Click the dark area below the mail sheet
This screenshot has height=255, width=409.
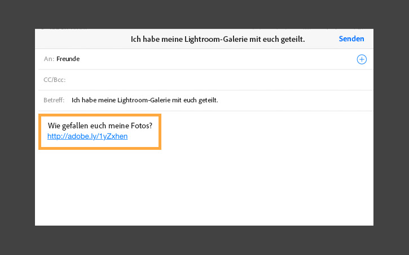[204, 240]
